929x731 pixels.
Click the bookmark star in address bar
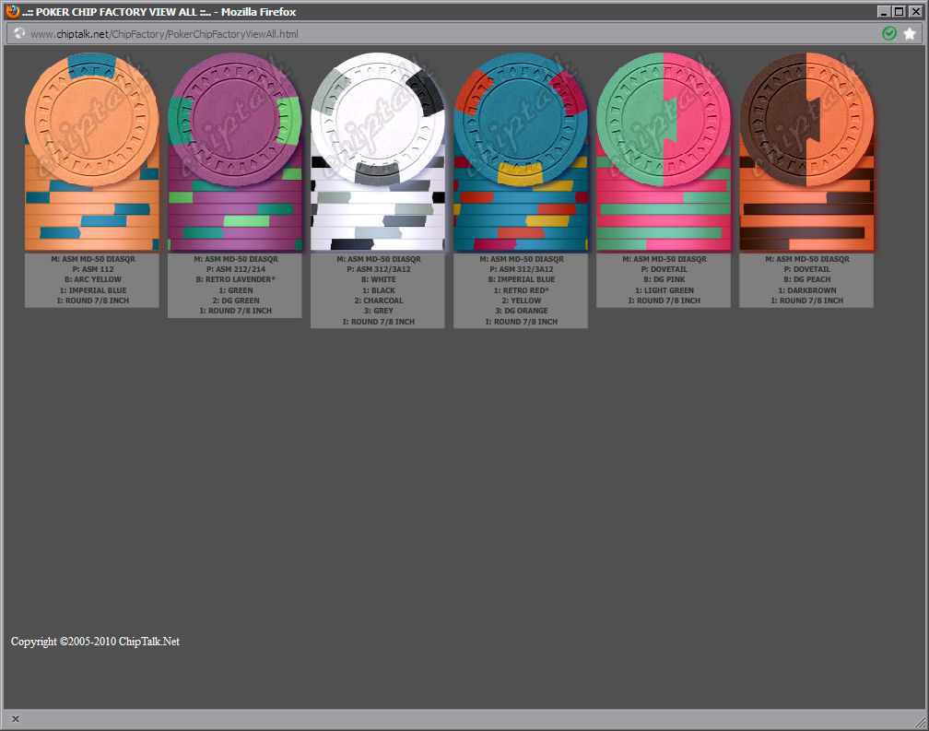[910, 33]
